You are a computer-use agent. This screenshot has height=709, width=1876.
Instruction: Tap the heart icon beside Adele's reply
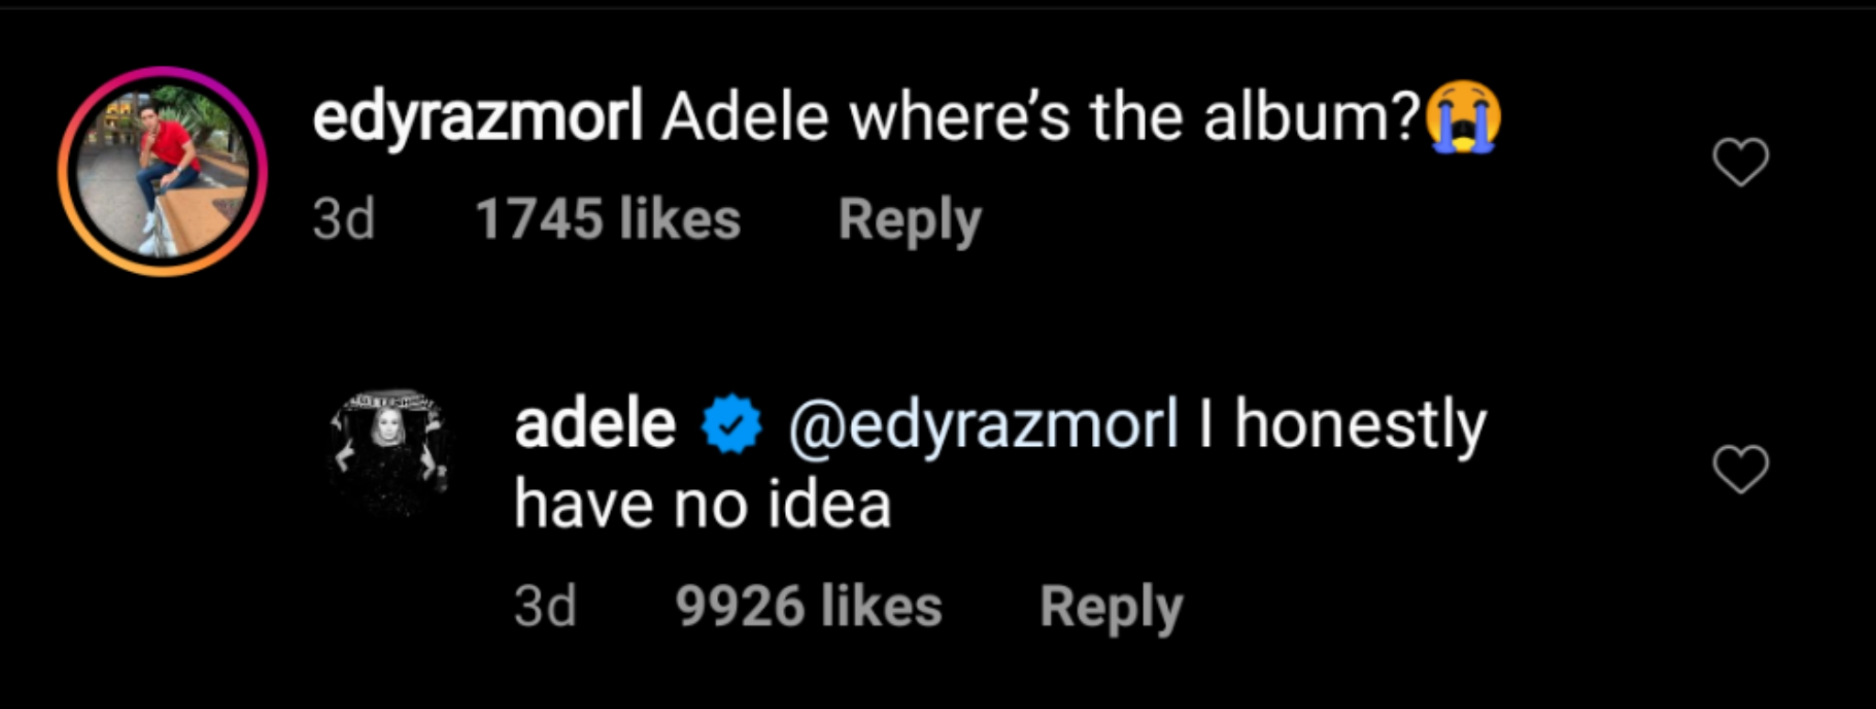click(x=1740, y=469)
